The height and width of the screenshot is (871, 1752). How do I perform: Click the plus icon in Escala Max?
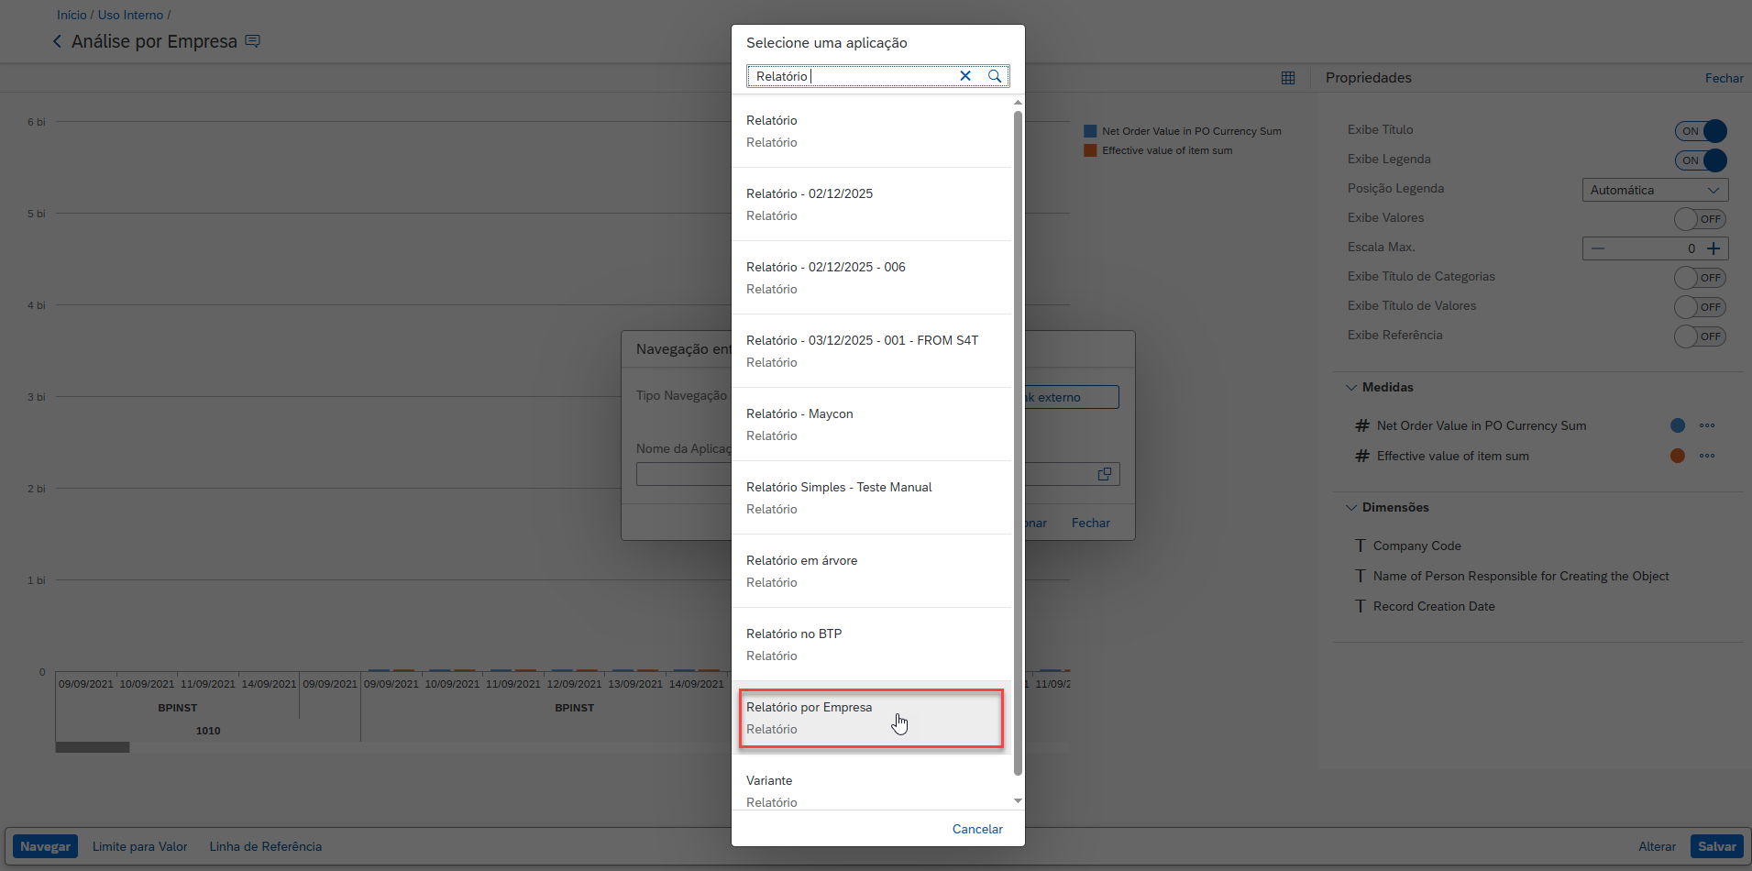(x=1713, y=248)
